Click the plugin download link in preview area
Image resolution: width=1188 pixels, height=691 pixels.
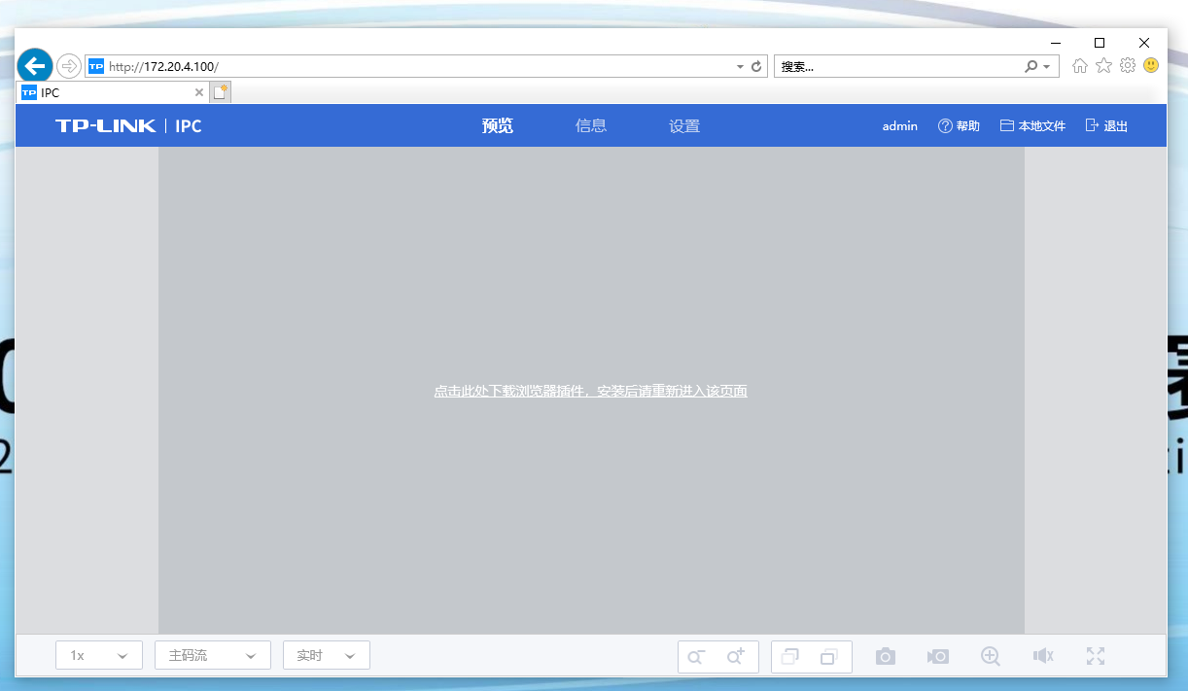(590, 391)
